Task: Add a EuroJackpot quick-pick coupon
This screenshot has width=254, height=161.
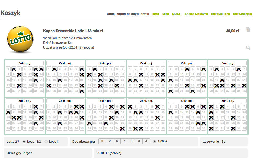Action: tap(242, 14)
